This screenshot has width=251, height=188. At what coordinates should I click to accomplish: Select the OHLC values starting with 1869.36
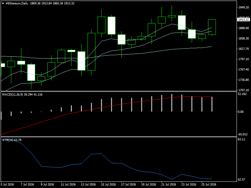[x=52, y=3]
